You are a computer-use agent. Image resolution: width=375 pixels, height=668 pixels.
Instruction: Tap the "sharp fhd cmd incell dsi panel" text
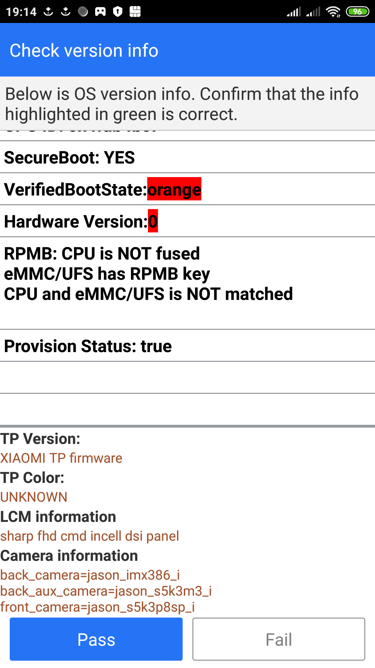click(90, 536)
